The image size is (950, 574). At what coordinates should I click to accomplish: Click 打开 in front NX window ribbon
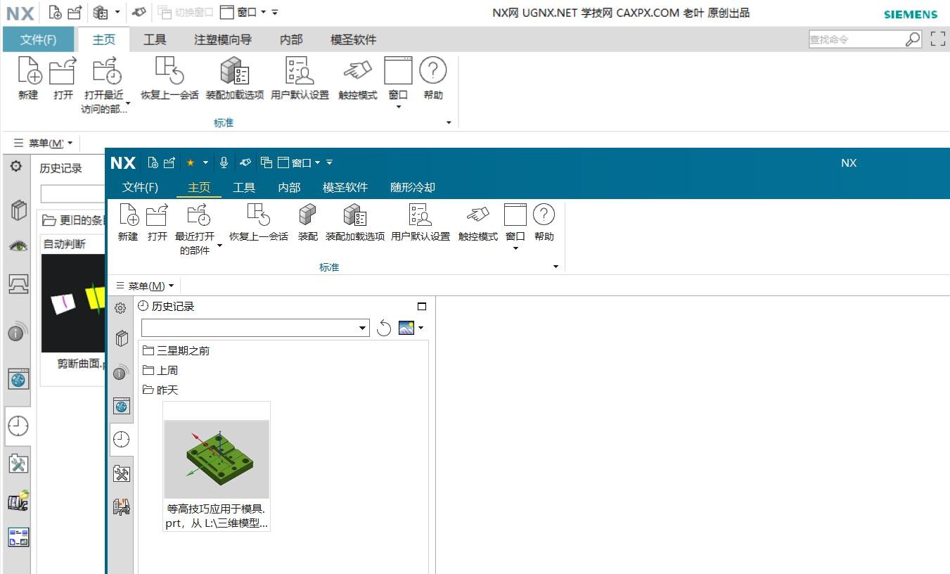click(158, 222)
